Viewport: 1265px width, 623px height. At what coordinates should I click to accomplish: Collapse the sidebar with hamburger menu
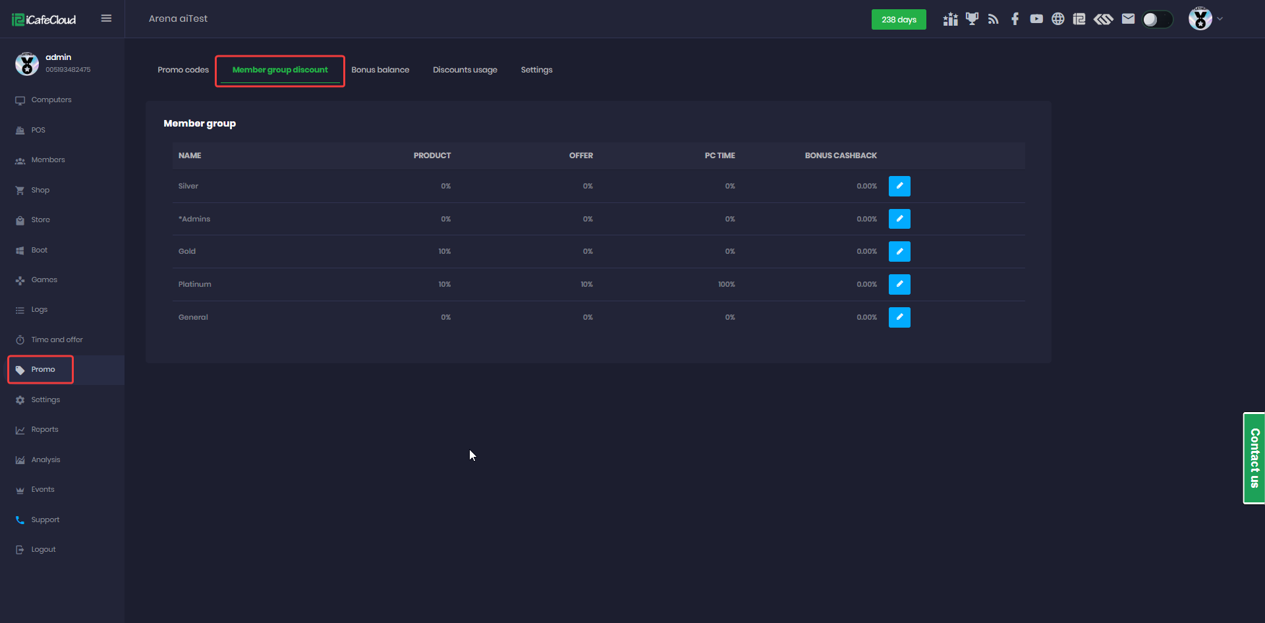106,18
